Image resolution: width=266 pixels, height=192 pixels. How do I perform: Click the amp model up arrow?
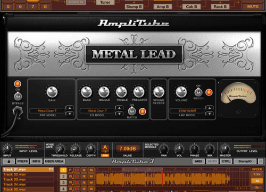point(210,108)
